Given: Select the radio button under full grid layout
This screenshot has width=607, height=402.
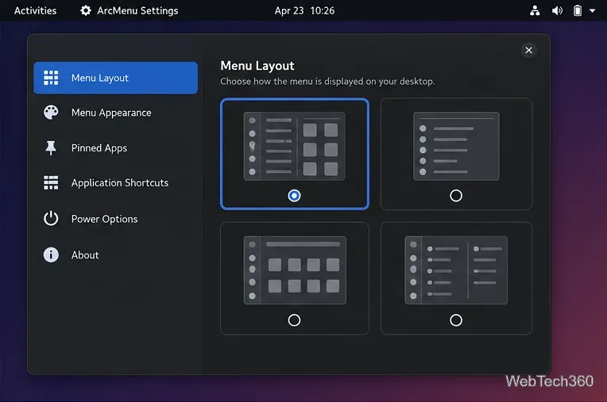Looking at the screenshot, I should [294, 320].
